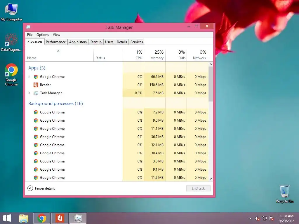Sort by the Name column header

coord(59,55)
